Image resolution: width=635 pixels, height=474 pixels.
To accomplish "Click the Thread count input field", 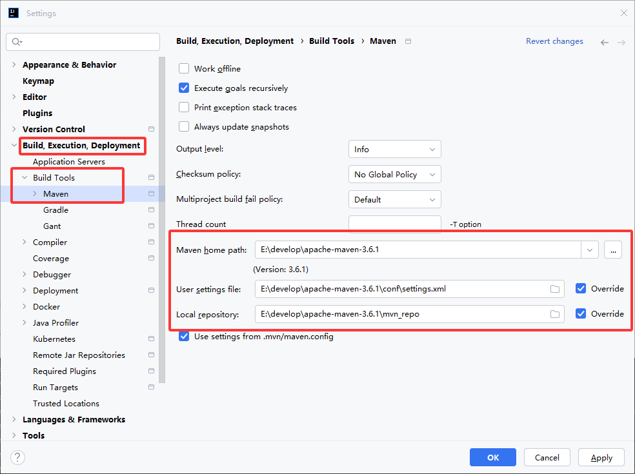I will (394, 224).
